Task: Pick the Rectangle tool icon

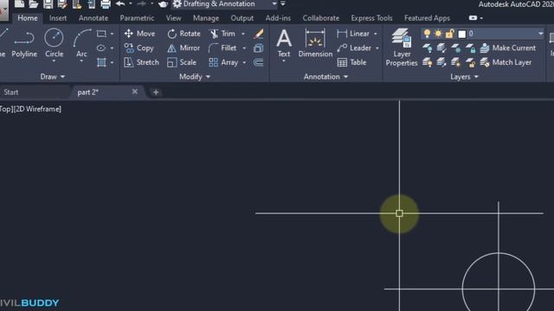Action: (x=101, y=34)
